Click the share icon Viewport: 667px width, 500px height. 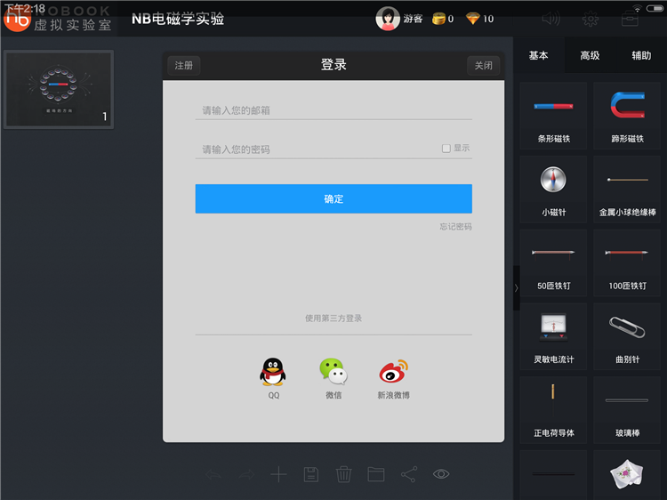pyautogui.click(x=409, y=474)
